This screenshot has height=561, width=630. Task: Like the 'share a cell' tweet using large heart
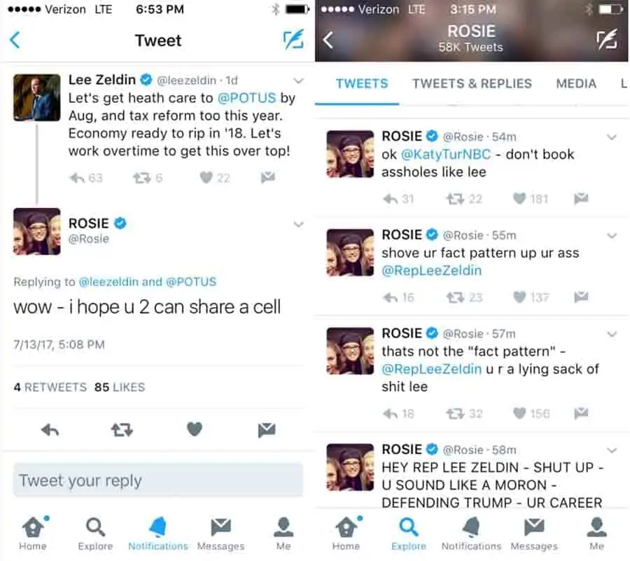coord(195,429)
